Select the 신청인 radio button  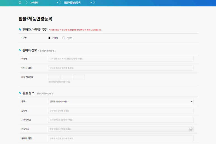tap(63, 38)
